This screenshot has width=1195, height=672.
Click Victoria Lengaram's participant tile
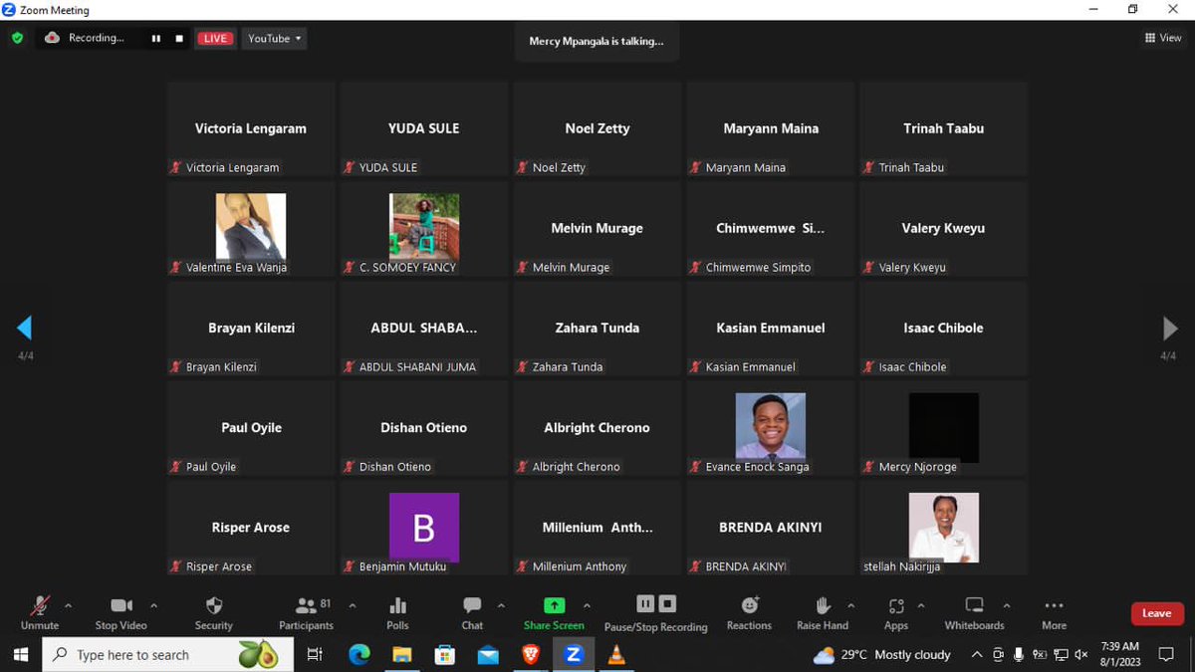251,128
